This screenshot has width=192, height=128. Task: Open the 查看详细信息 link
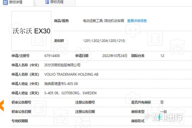pos(137,21)
